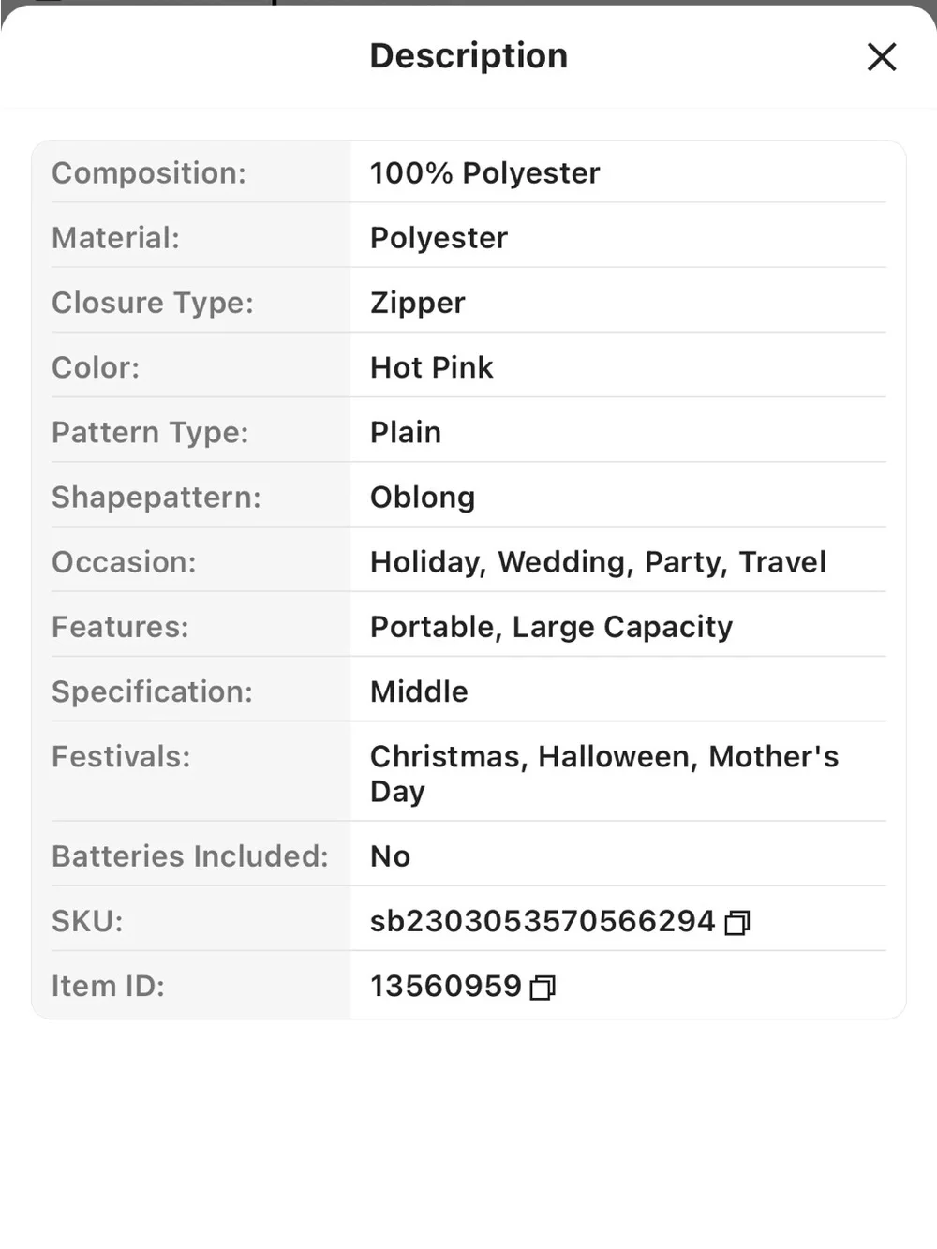Tap the Shapepattern label

pos(156,498)
